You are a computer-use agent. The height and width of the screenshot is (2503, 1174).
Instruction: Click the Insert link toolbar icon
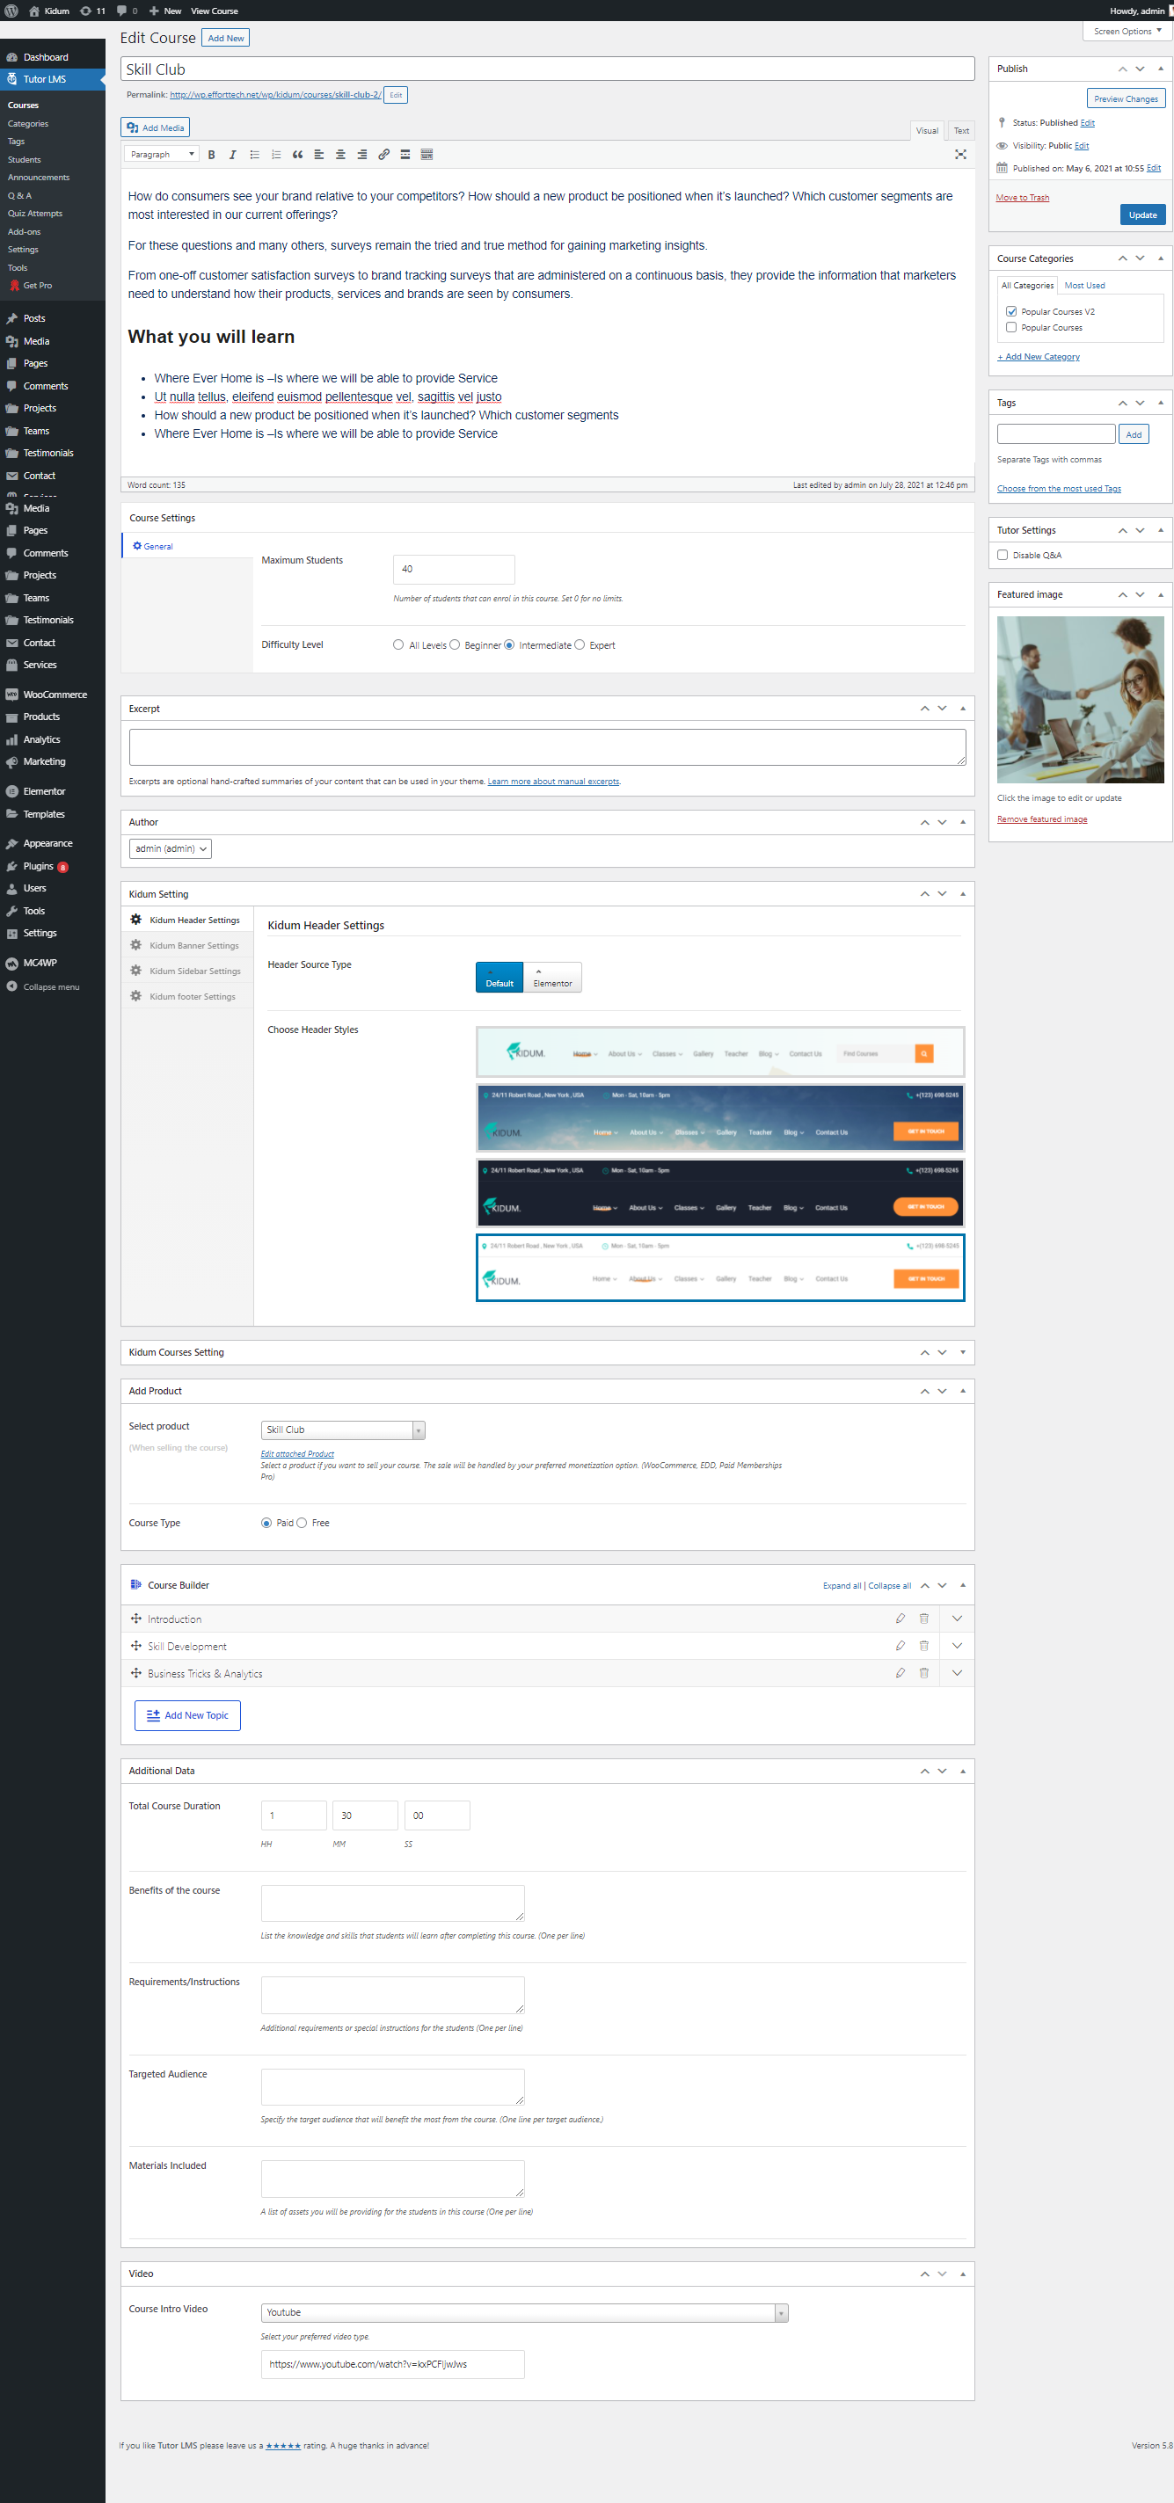[x=384, y=155]
